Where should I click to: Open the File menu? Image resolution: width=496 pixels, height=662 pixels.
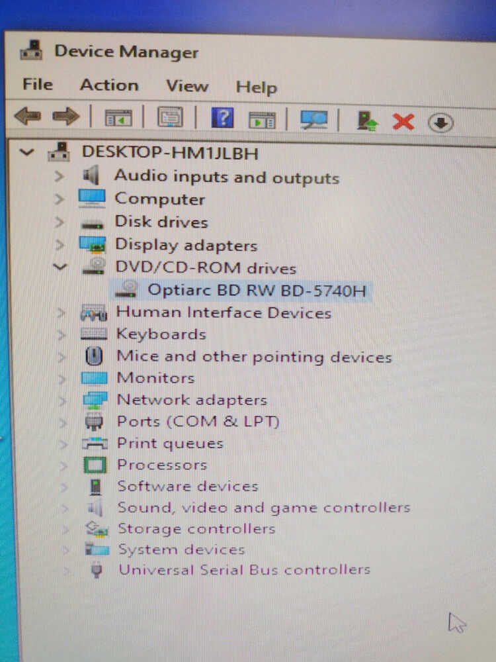38,84
